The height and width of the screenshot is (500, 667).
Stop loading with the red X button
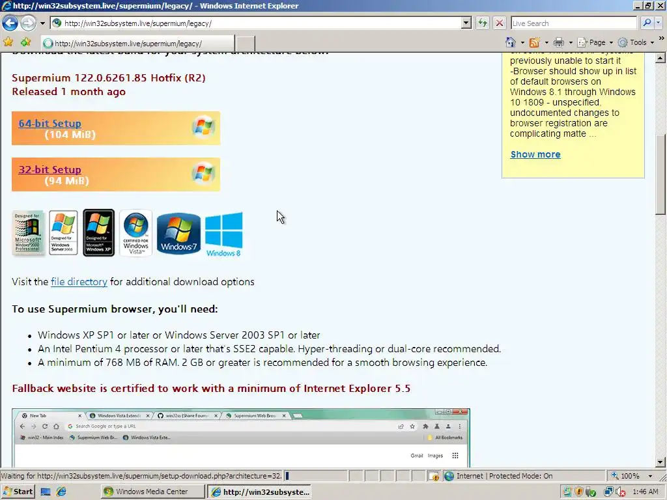500,23
